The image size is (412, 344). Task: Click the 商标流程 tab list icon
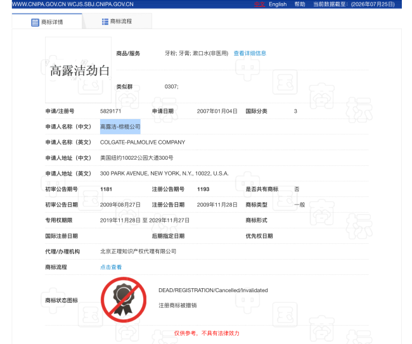tap(105, 22)
